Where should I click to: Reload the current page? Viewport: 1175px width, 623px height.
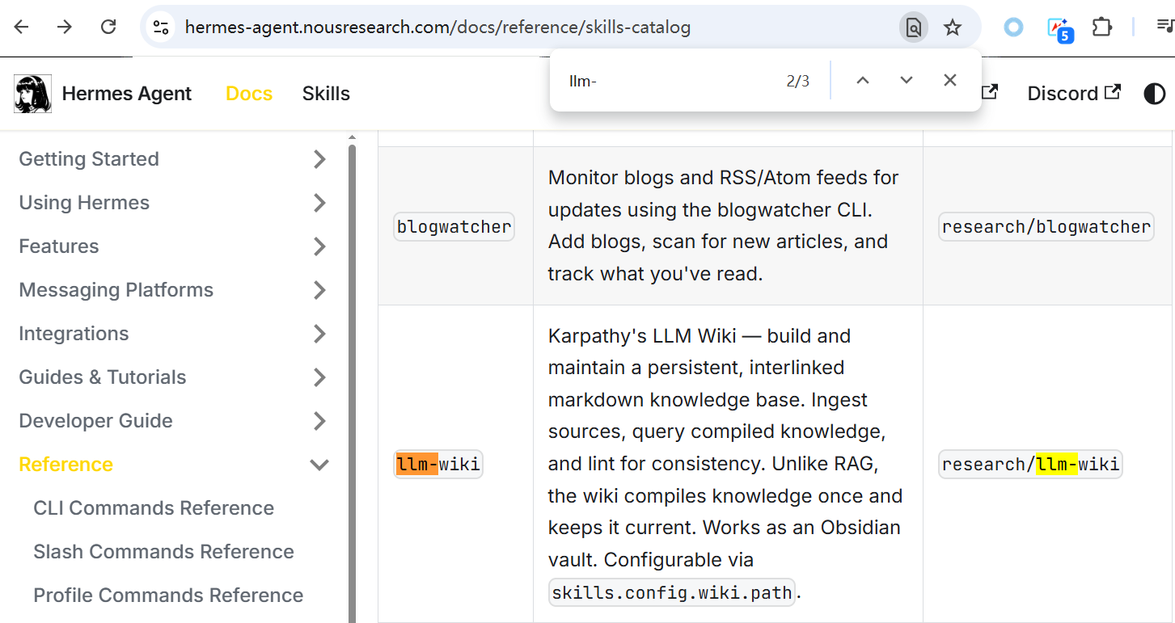[x=108, y=27]
